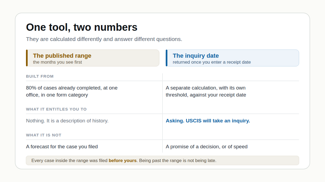325x182 pixels.
Task: Select the published range header card
Action: pyautogui.click(x=93, y=58)
